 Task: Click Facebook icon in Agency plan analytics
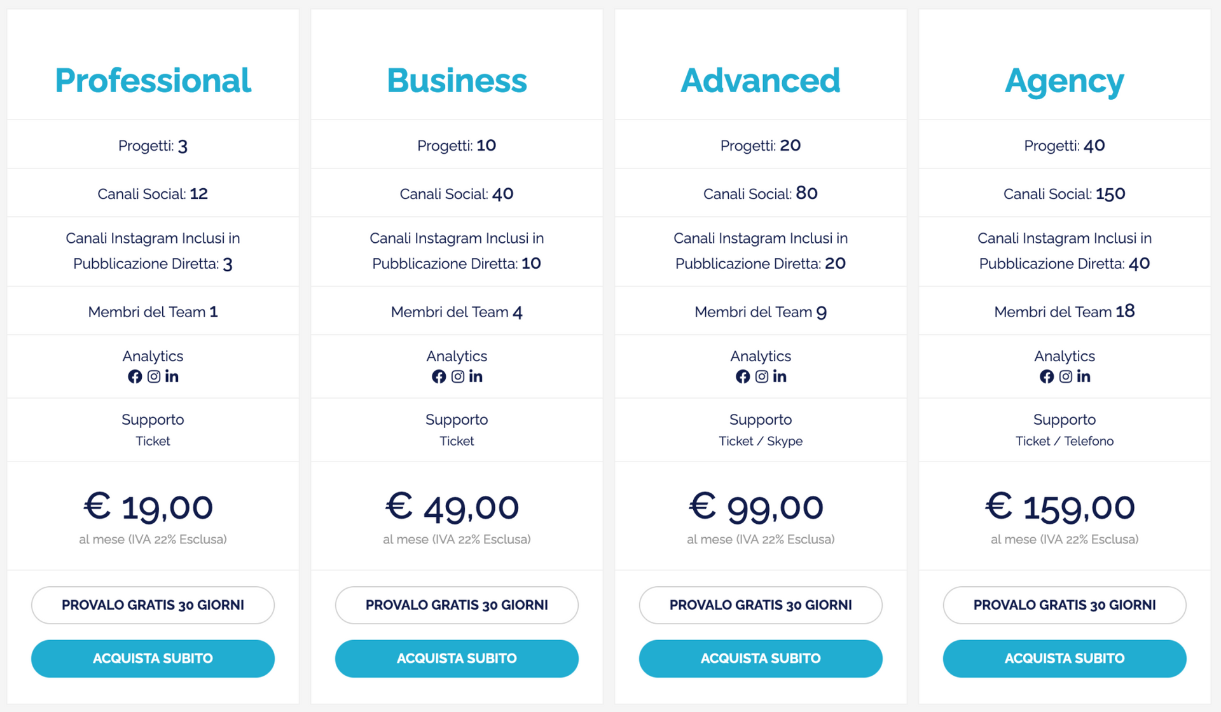click(x=1047, y=376)
